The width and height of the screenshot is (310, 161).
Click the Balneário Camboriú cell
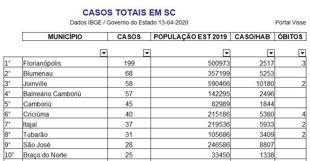(x=65, y=93)
